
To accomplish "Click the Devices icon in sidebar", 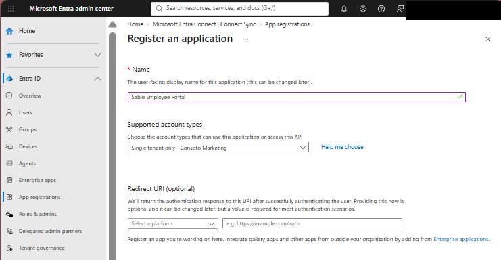I will pos(9,146).
